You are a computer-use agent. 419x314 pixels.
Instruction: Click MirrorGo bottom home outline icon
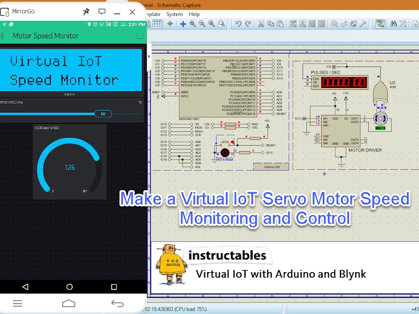[69, 303]
